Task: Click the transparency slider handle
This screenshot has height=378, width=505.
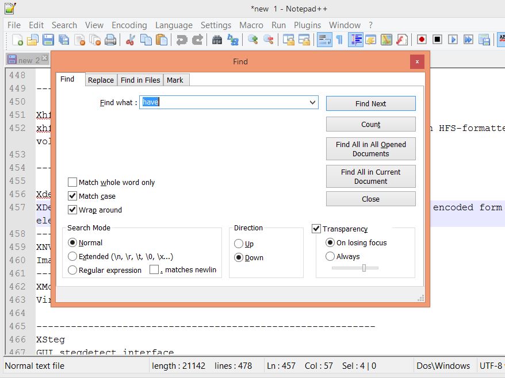Action: [364, 268]
